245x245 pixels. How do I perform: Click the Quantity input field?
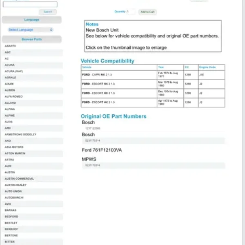[x=131, y=12]
